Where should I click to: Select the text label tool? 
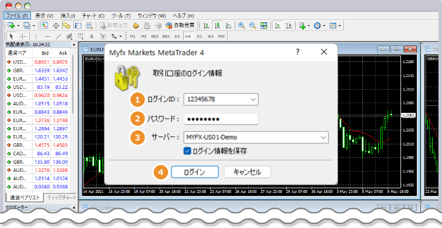[x=103, y=36]
